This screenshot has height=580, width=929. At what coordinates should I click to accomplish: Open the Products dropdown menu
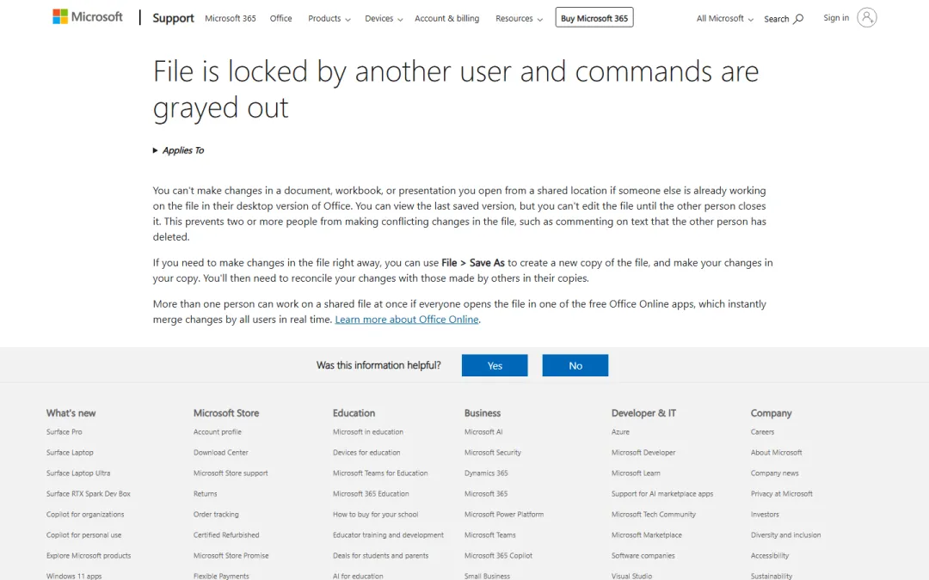click(x=329, y=18)
